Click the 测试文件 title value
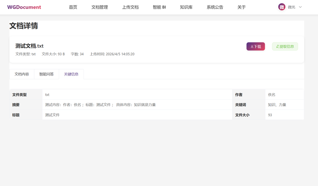Image resolution: width=318 pixels, height=186 pixels. (52, 115)
